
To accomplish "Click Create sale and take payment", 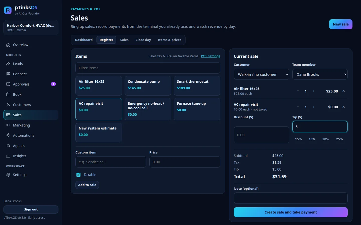I will [291, 212].
